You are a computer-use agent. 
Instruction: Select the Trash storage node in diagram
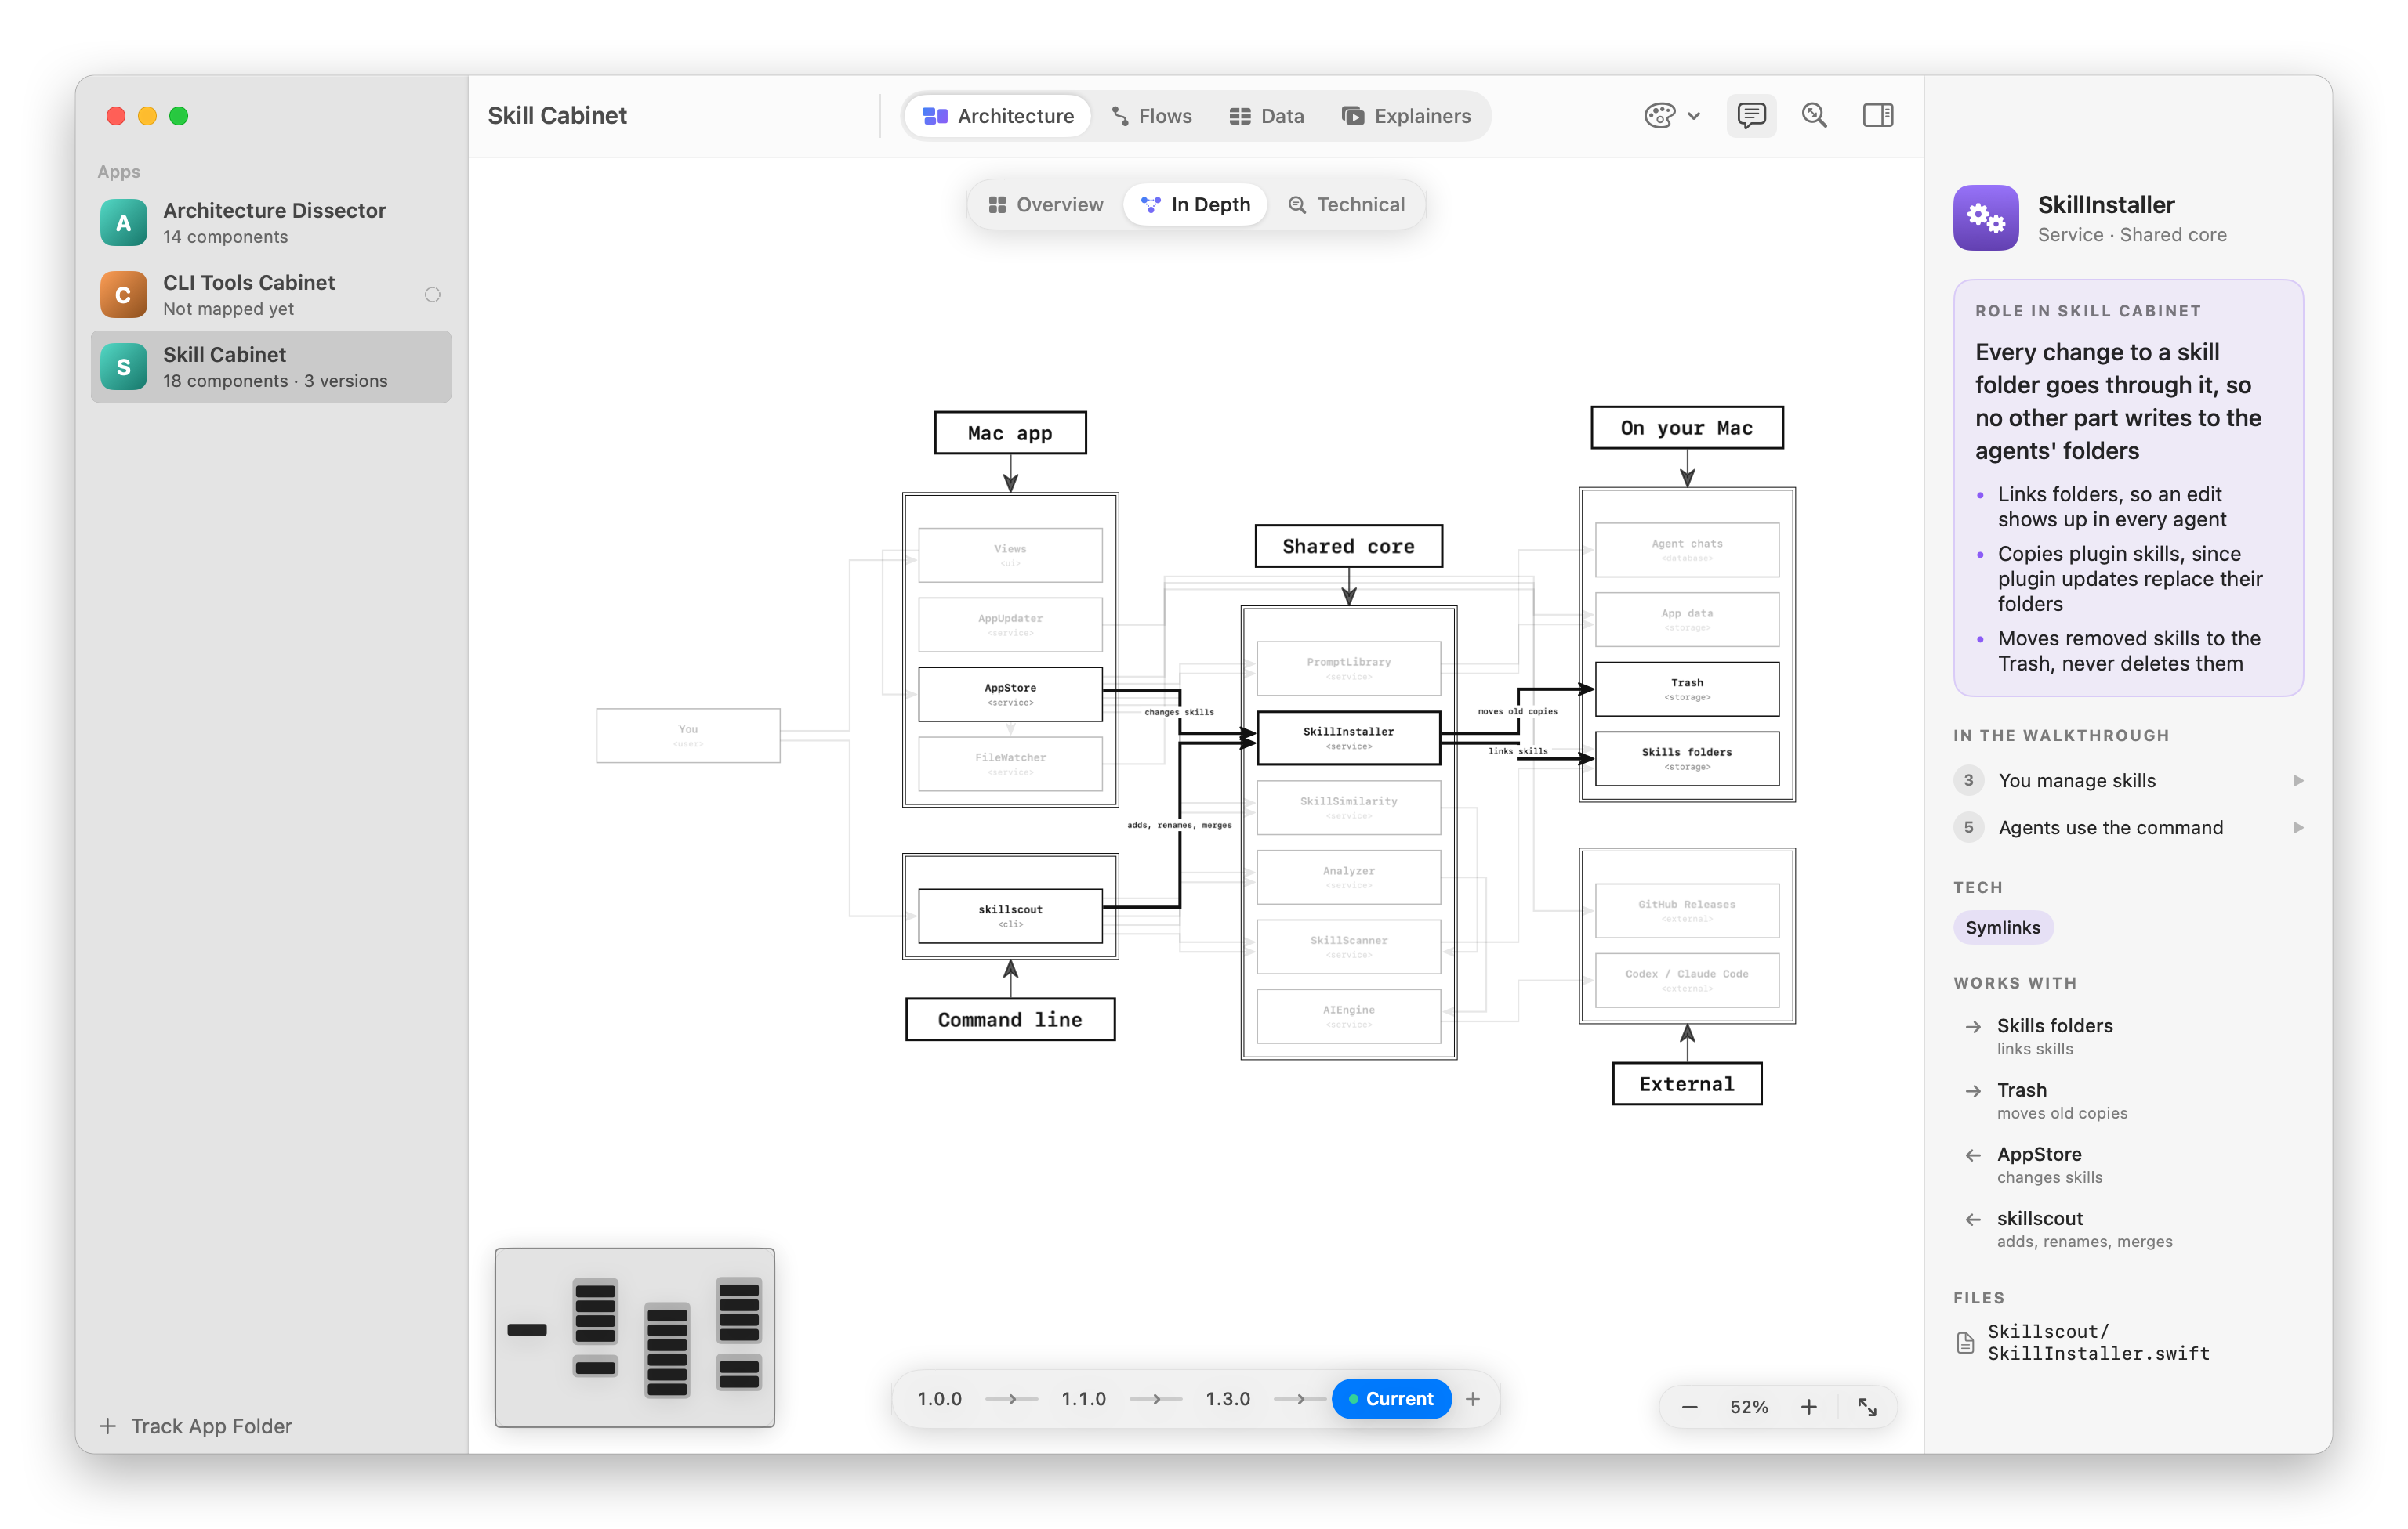tap(1687, 689)
